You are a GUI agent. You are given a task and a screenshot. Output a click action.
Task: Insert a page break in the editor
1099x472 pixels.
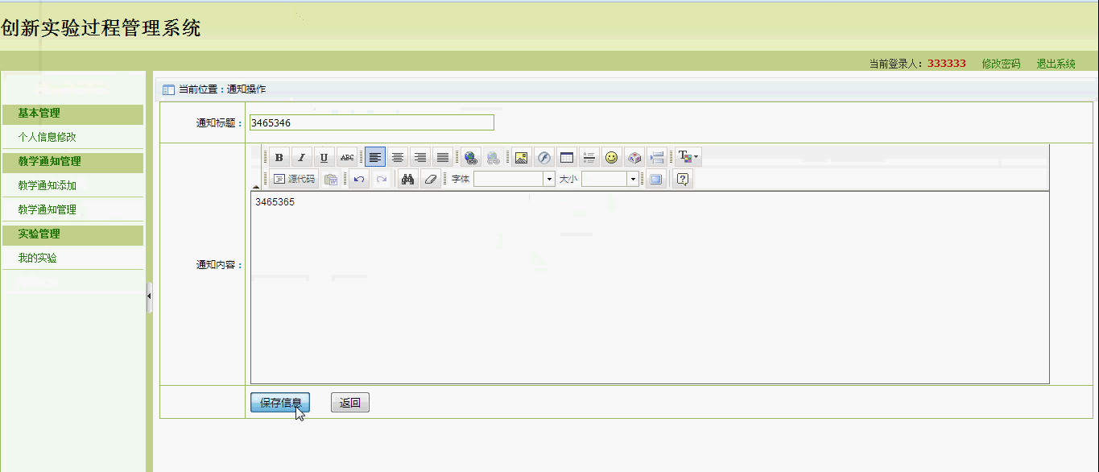(x=657, y=158)
